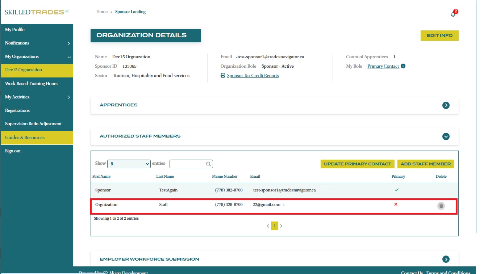Select Guides & Resources in sidebar
484x274 pixels.
click(25, 138)
